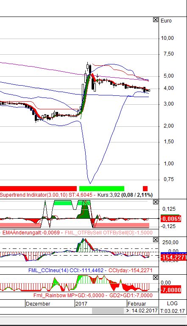
Task: Click the Kurs:3,92 value label
Action: pos(109,195)
